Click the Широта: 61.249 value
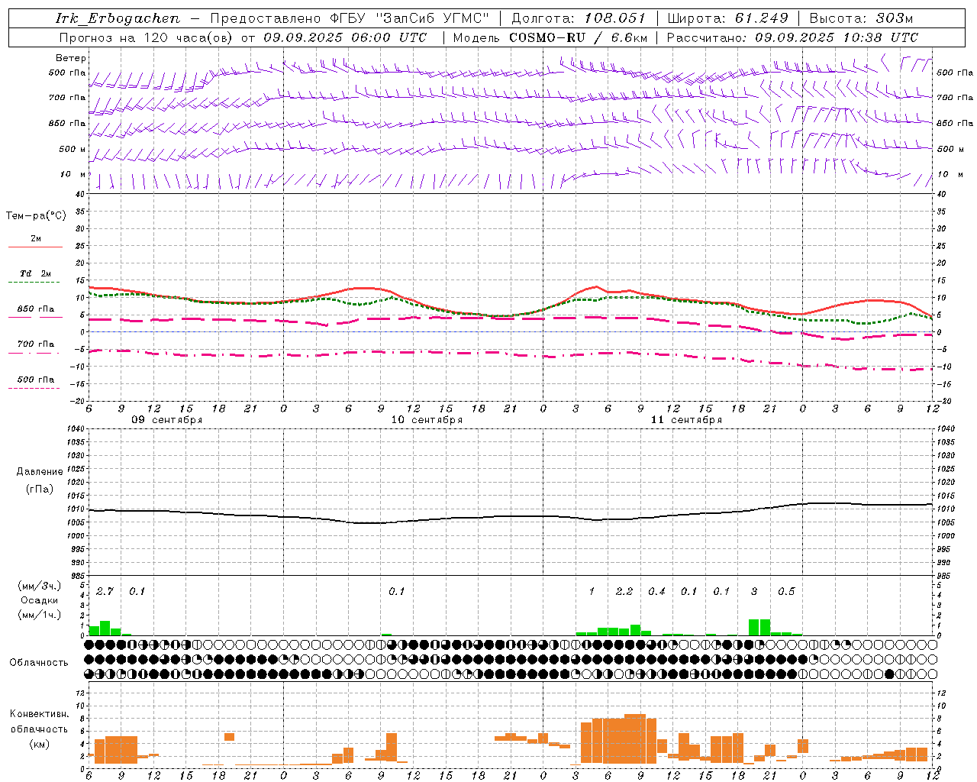The width and height of the screenshot is (977, 782). point(727,18)
